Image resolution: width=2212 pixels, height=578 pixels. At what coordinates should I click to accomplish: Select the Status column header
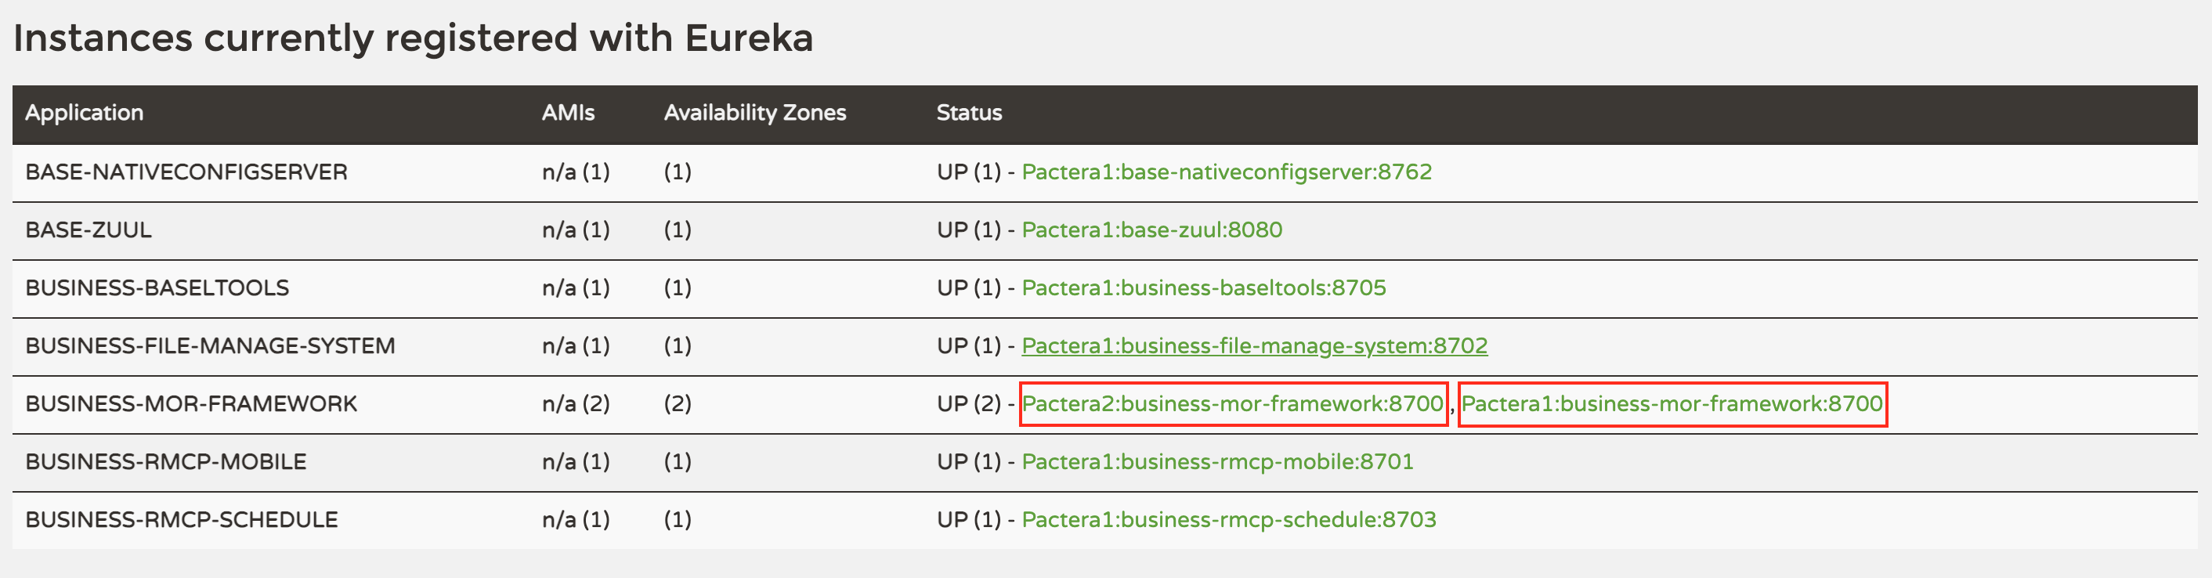point(969,113)
